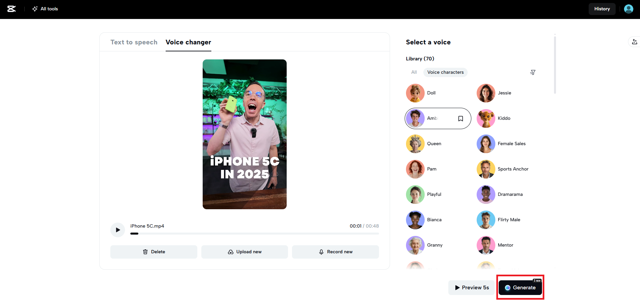Open the user profile avatar
This screenshot has width=640, height=305.
628,9
